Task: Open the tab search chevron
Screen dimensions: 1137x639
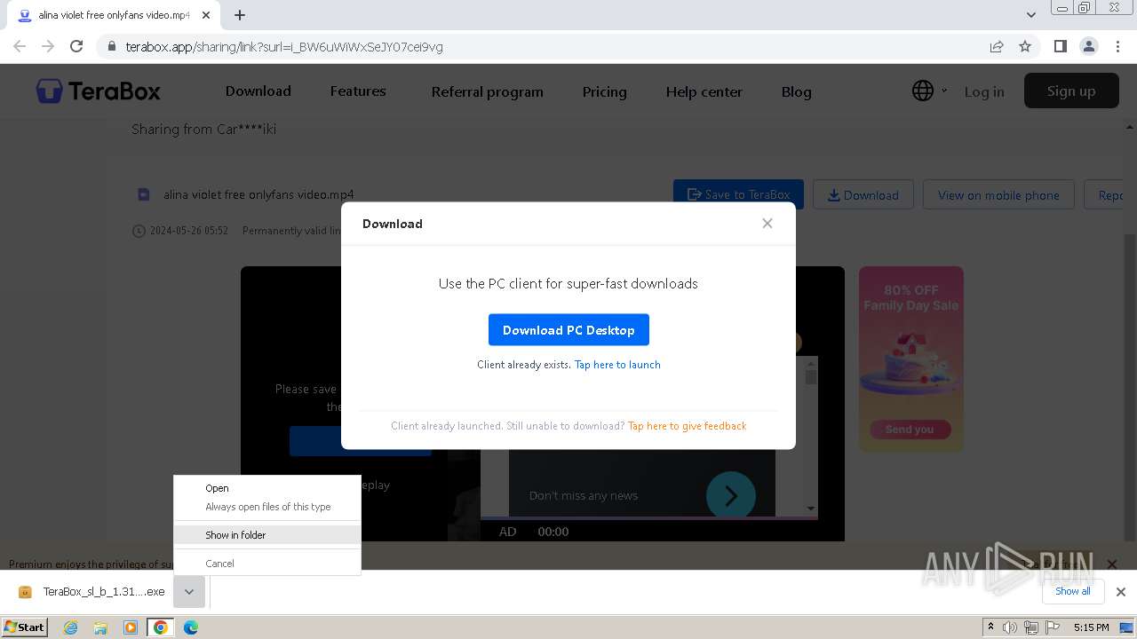Action: click(x=1031, y=15)
